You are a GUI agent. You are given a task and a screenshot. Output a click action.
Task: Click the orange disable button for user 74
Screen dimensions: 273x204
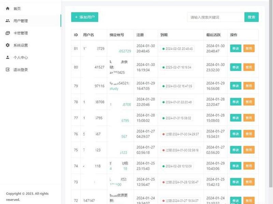(x=249, y=166)
